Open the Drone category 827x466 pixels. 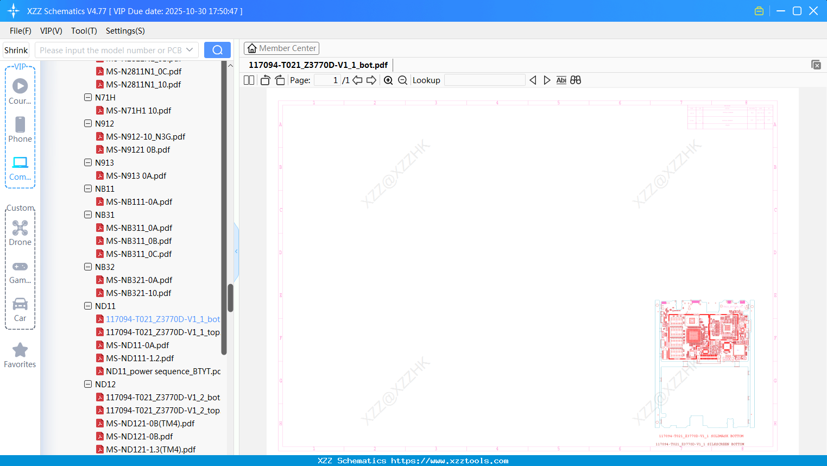[x=20, y=228]
